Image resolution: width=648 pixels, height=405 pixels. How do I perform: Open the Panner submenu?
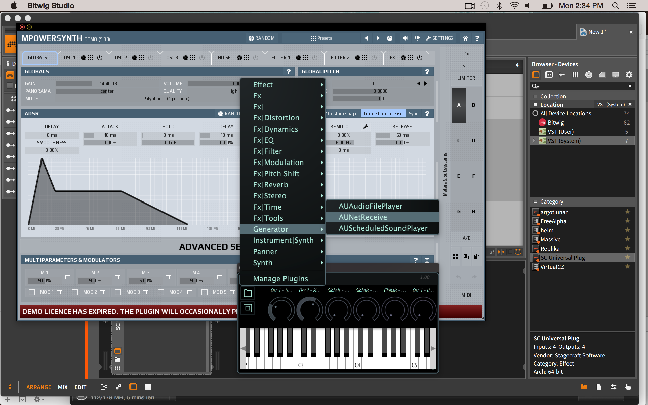click(283, 252)
